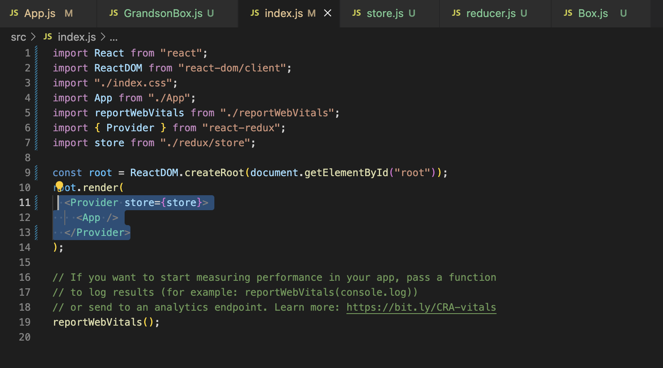Click the Provider identifier in line 6
663x368 pixels.
[130, 128]
